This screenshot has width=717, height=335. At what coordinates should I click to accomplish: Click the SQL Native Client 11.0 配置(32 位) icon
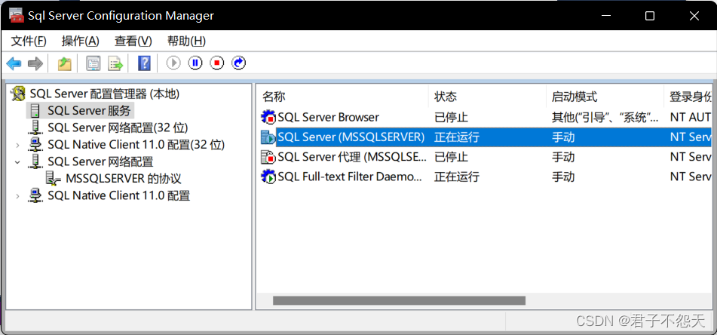[35, 145]
